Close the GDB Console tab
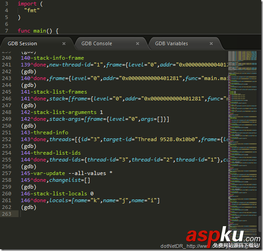263x251 pixels. [x=137, y=44]
